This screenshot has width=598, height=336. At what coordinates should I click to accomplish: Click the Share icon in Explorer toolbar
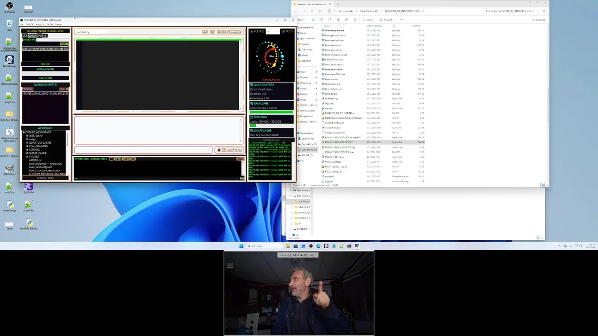(347, 20)
